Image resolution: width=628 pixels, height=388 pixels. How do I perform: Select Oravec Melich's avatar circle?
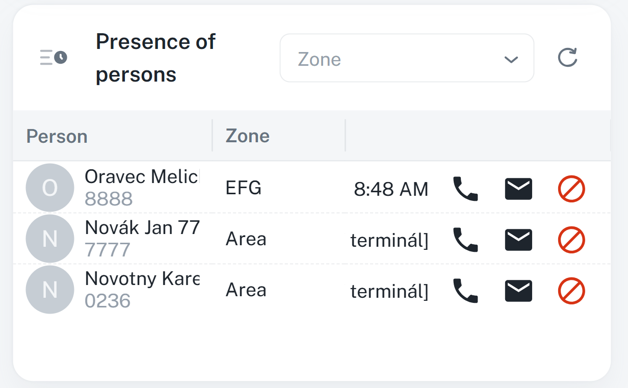(x=49, y=188)
